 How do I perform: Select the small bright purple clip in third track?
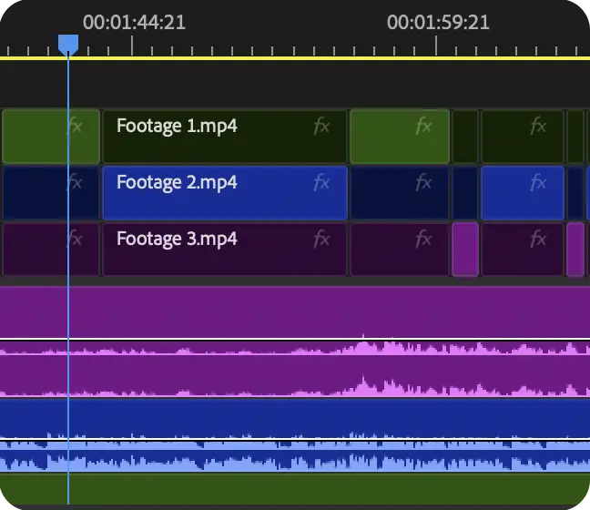[464, 249]
